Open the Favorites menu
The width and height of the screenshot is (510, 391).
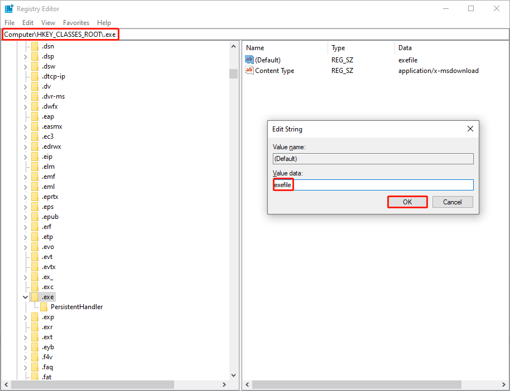(x=76, y=23)
